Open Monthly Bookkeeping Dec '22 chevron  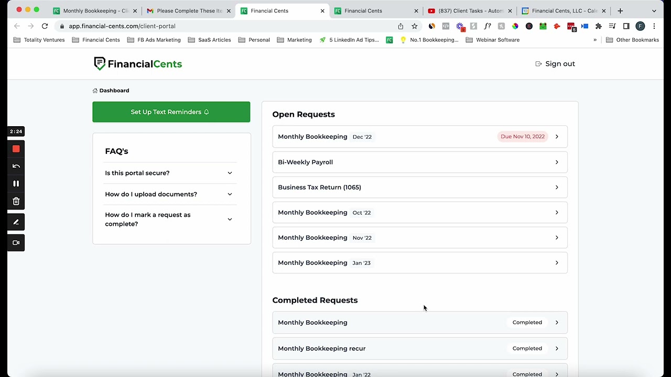(557, 137)
